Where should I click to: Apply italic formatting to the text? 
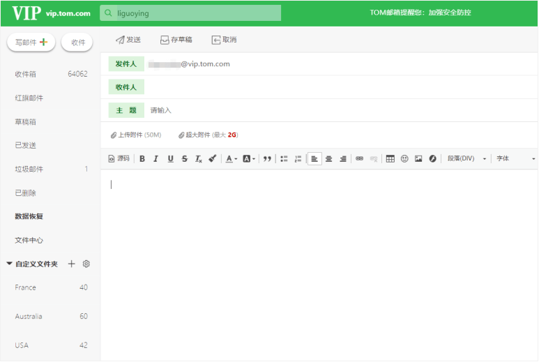coord(156,159)
